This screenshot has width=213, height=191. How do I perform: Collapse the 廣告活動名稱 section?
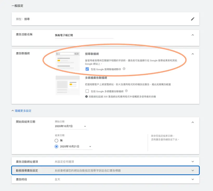(193, 35)
